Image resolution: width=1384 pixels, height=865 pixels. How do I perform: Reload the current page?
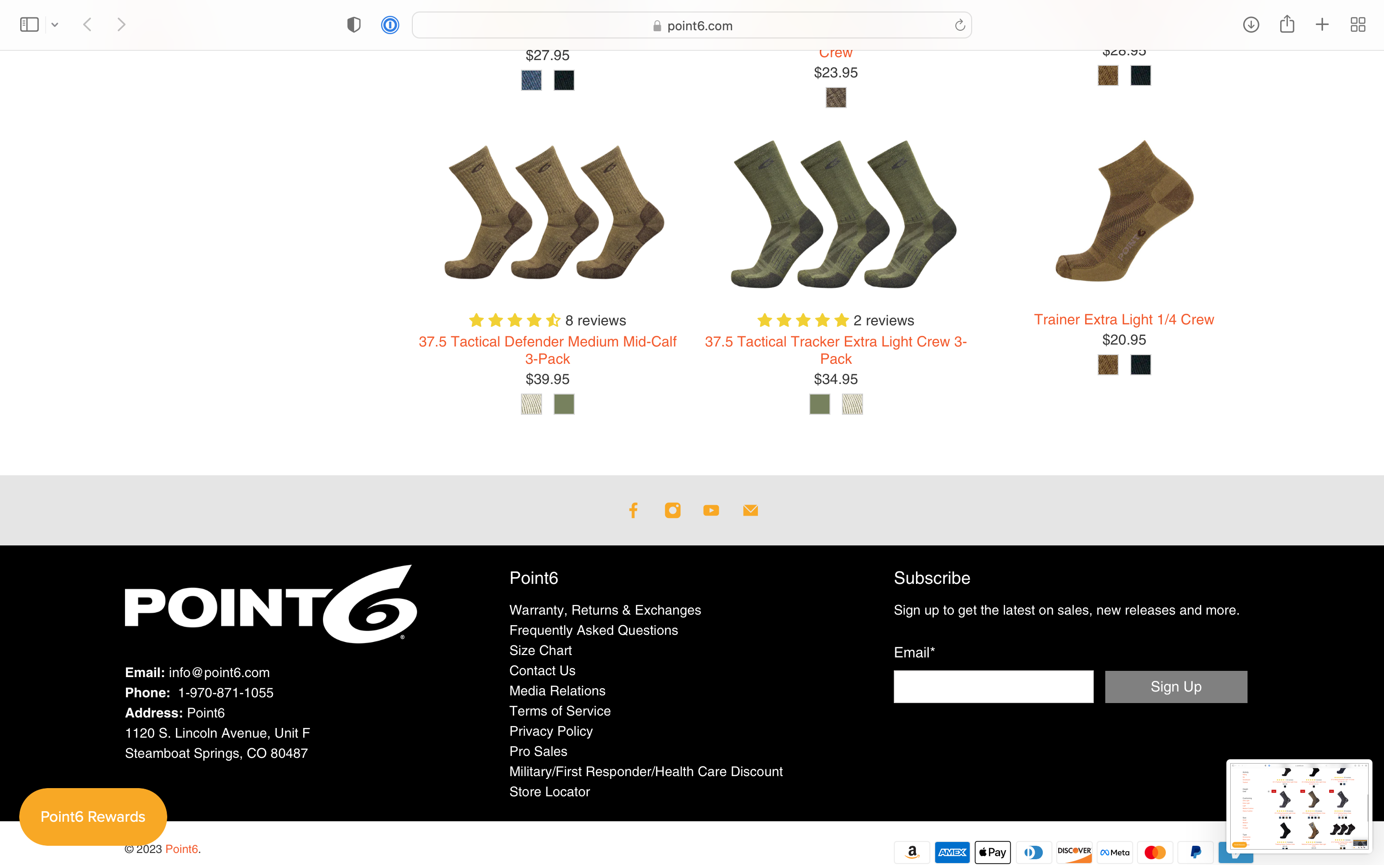coord(960,25)
